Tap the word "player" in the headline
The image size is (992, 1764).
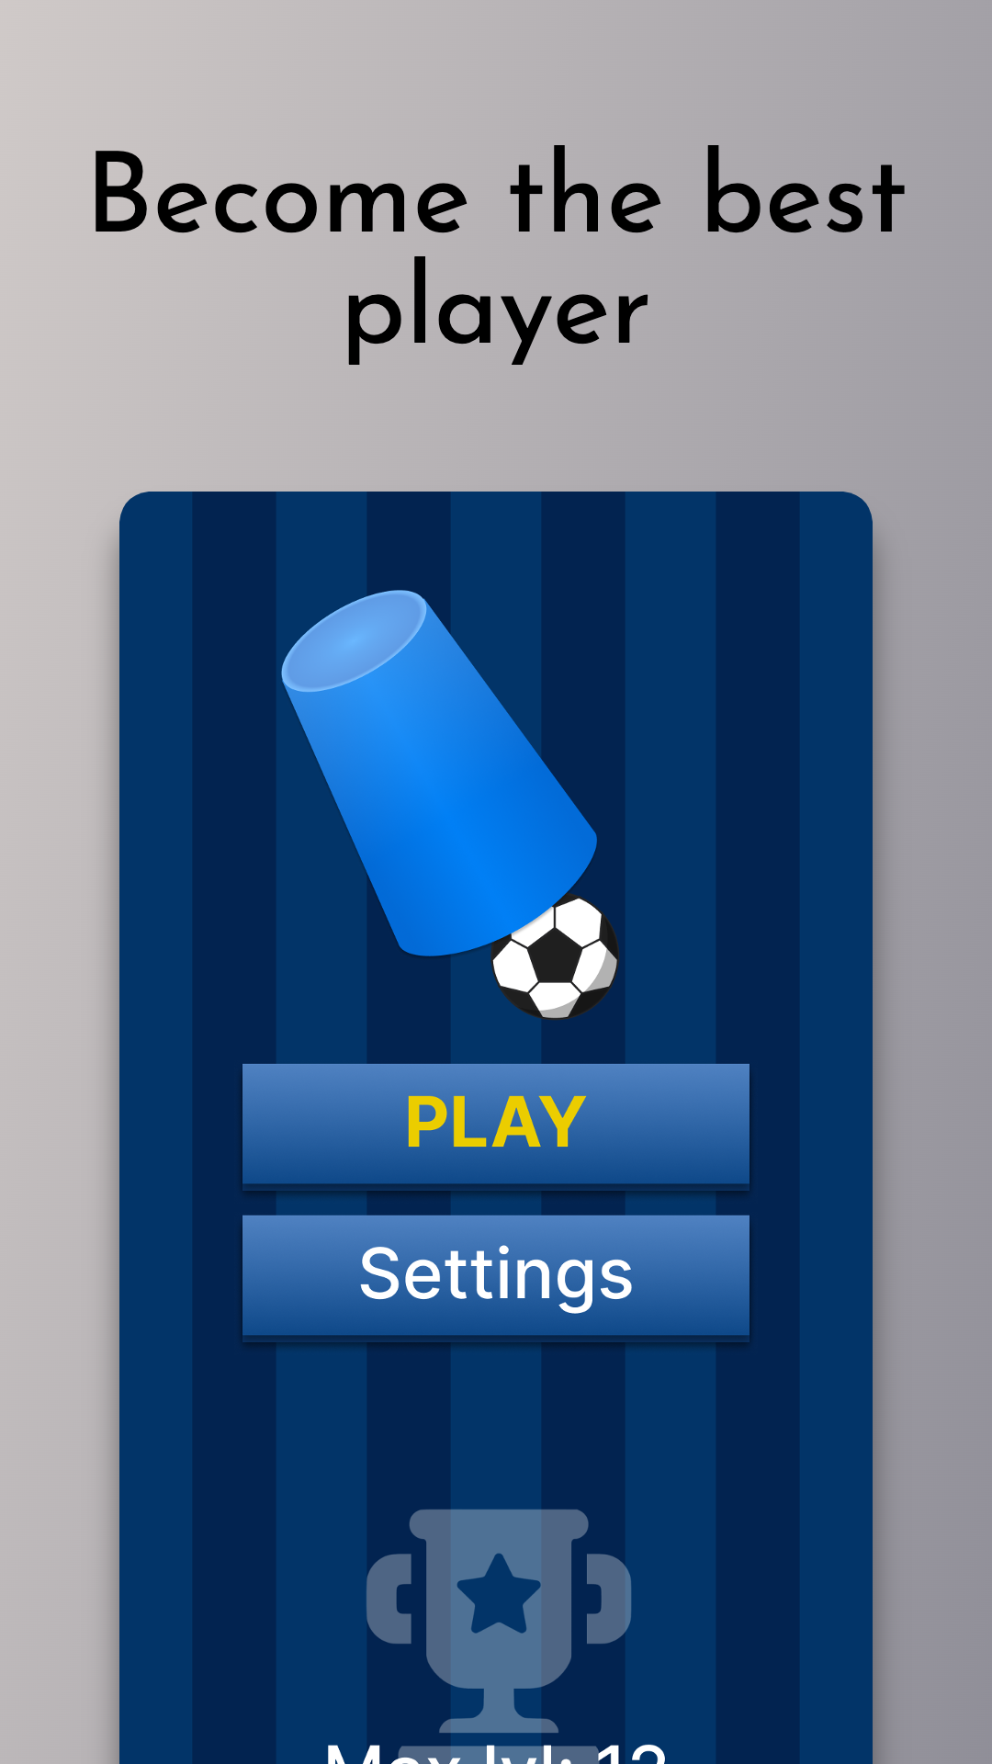(497, 312)
